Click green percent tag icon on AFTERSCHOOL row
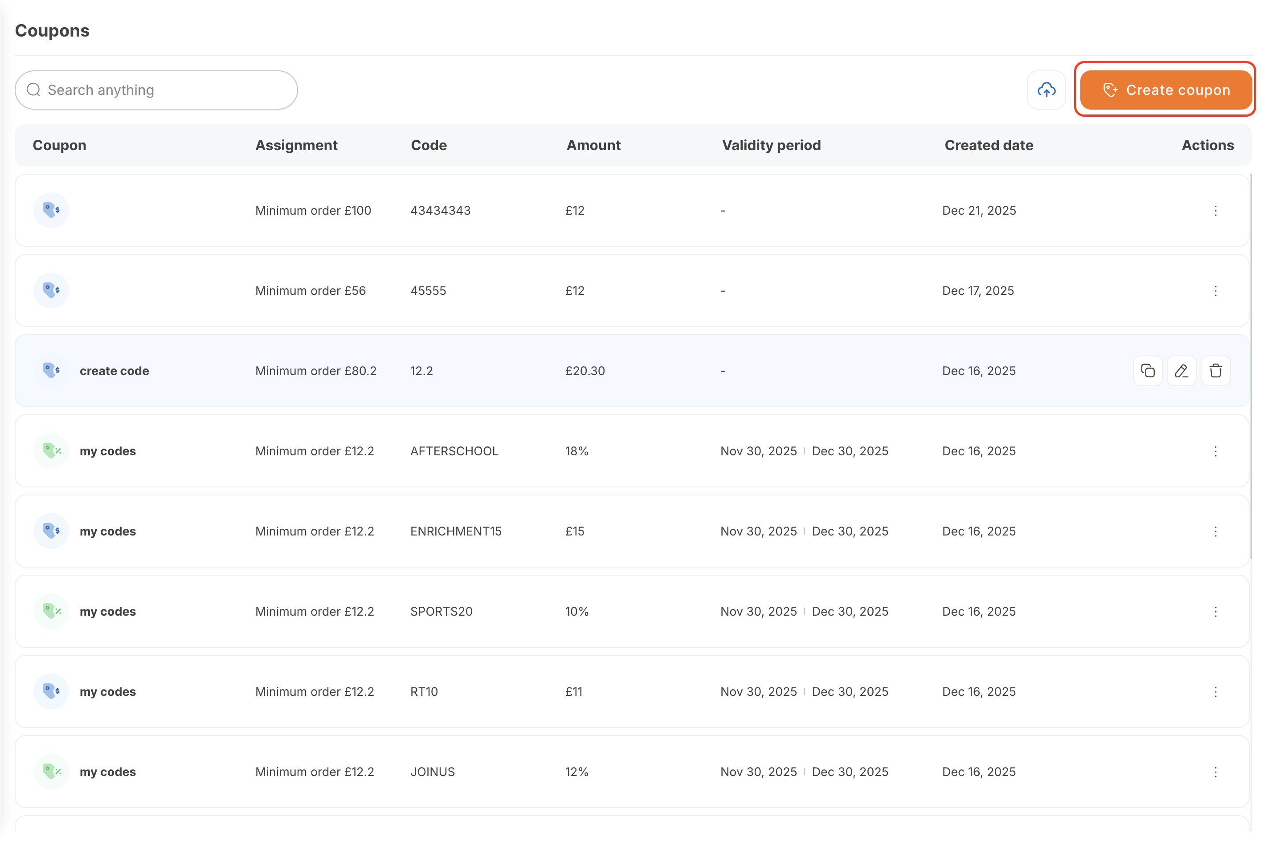 pos(51,451)
